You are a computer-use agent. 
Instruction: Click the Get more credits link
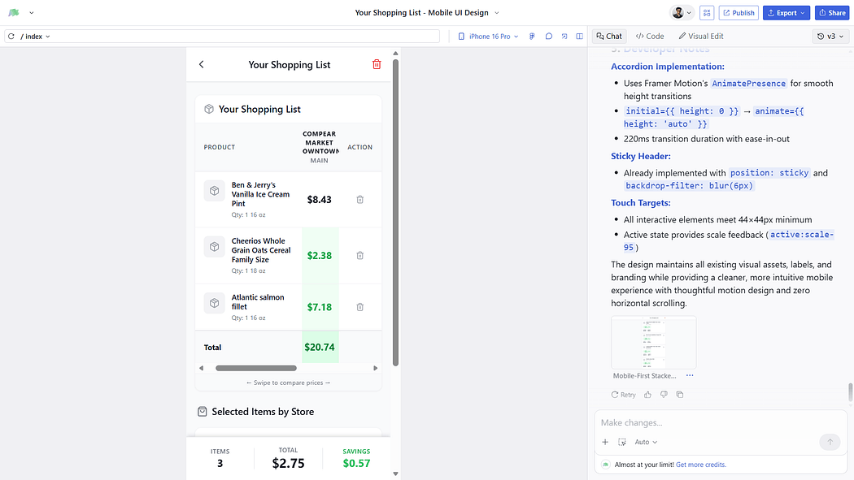point(700,465)
